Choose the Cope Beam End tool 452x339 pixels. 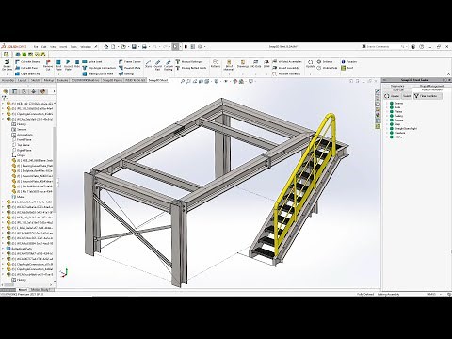[x=27, y=73]
